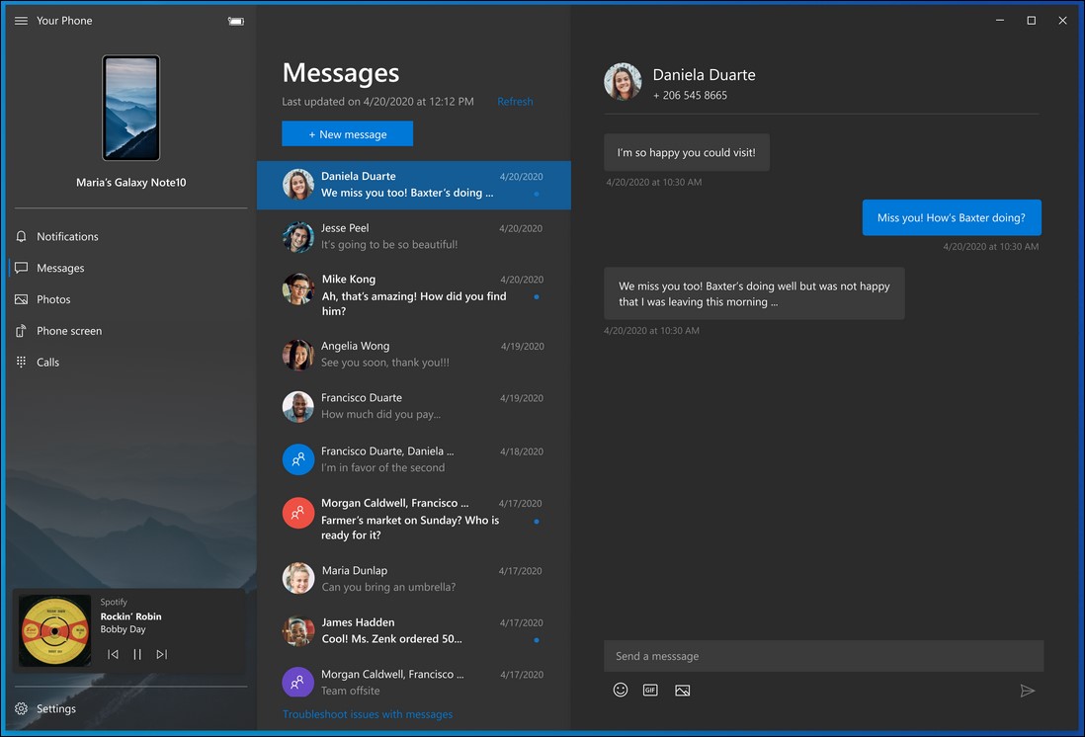The height and width of the screenshot is (737, 1085).
Task: Click Maria Dunlap's avatar
Action: click(298, 579)
